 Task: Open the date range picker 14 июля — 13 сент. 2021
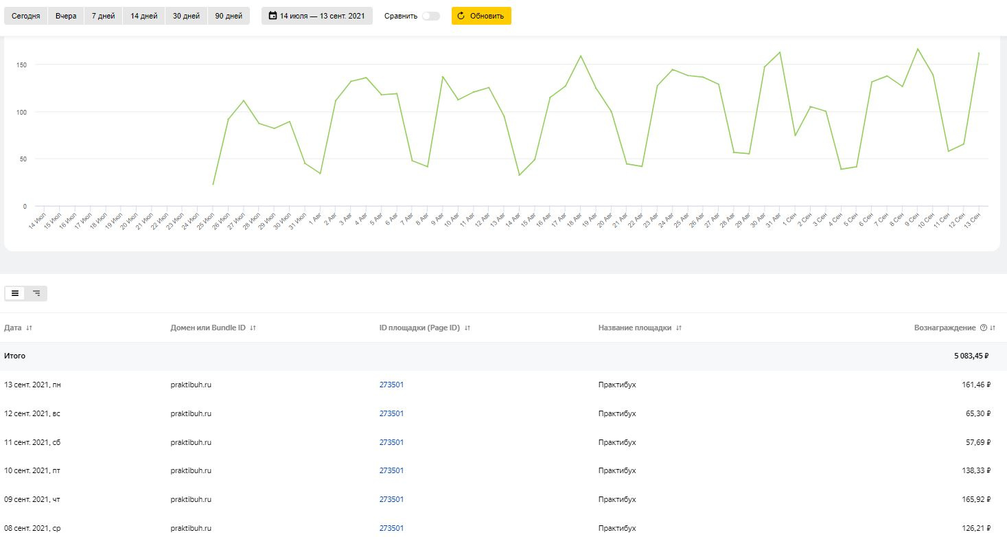point(316,16)
